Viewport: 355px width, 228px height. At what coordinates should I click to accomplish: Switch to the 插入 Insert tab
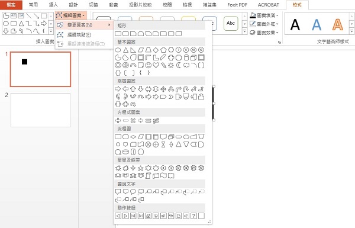(53, 5)
